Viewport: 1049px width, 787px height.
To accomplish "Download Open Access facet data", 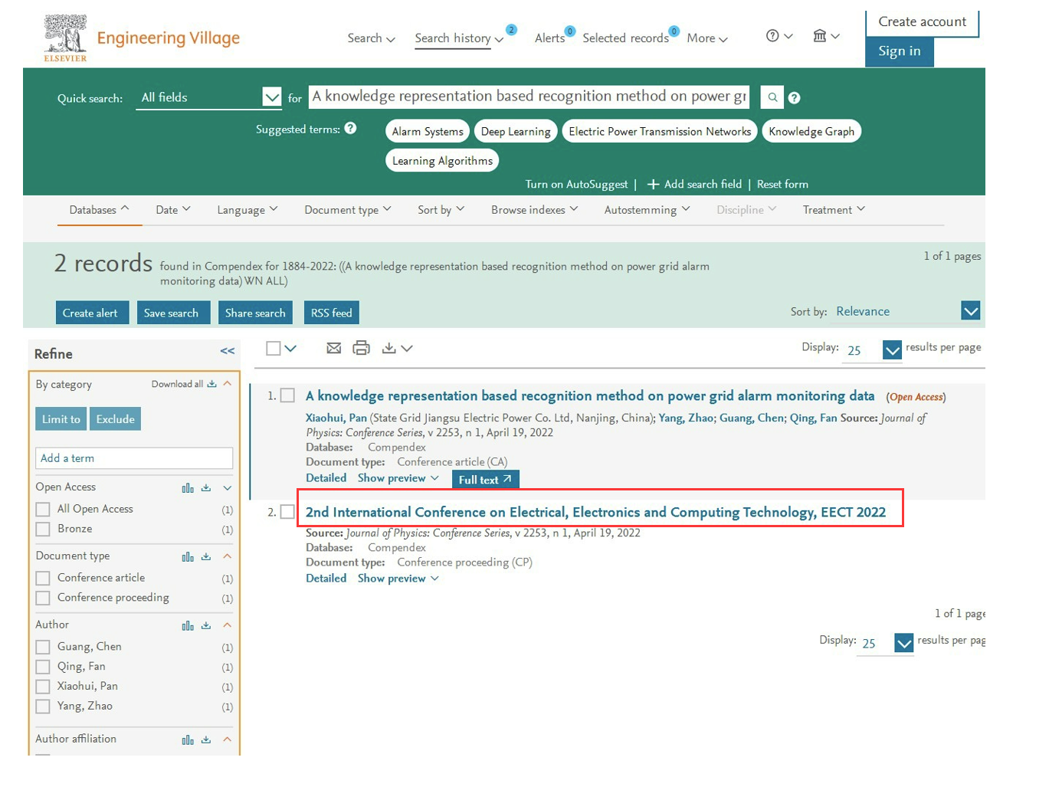I will click(205, 488).
